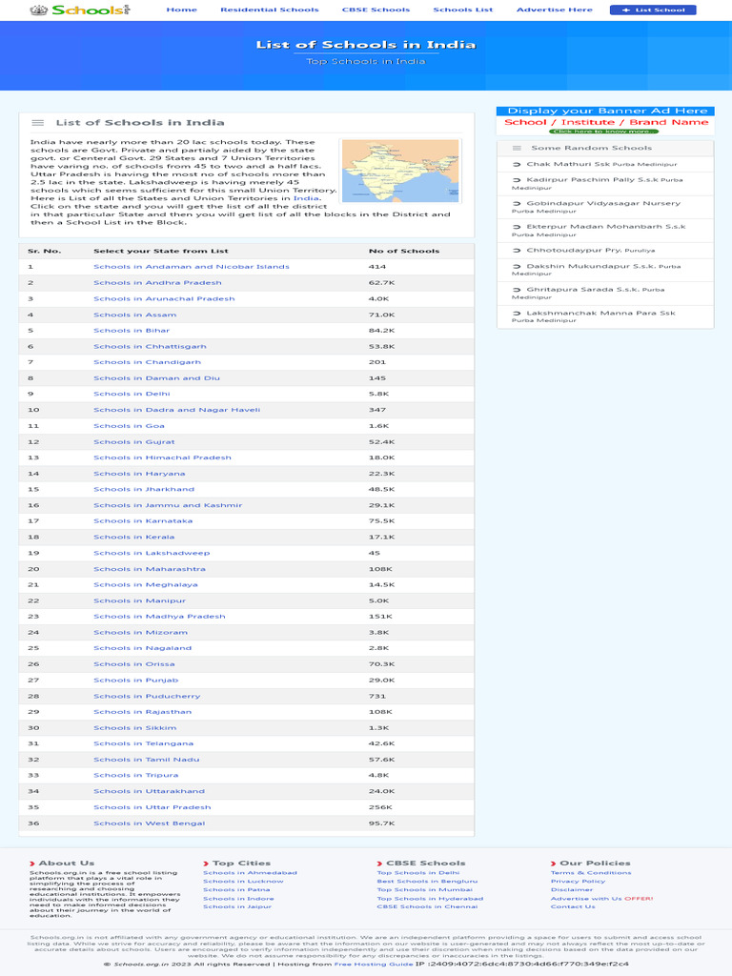Open Schools in Lakshadweep
The width and height of the screenshot is (732, 976).
152,554
